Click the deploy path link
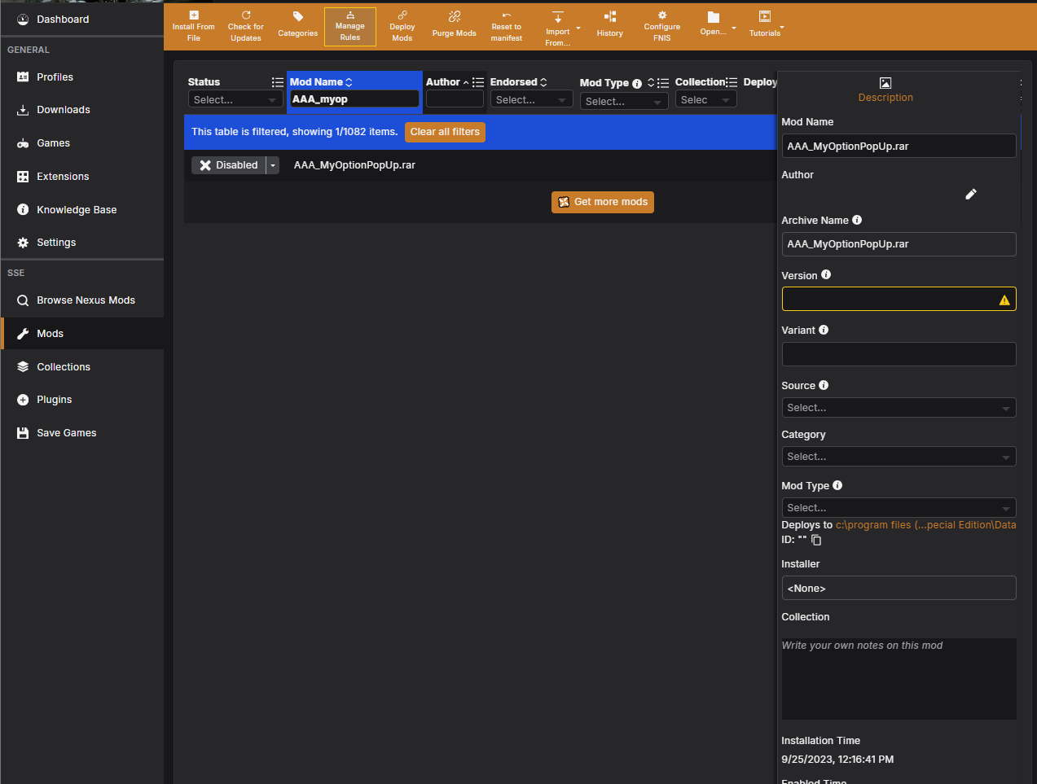Image resolution: width=1037 pixels, height=784 pixels. (925, 525)
